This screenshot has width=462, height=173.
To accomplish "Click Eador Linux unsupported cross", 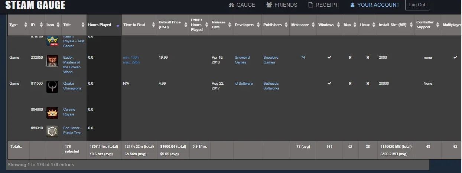I will point(368,58).
